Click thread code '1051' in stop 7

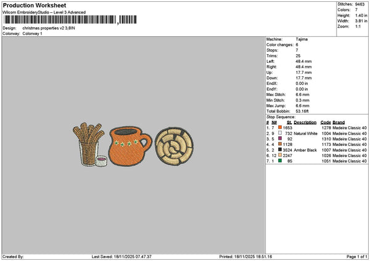pyautogui.click(x=326, y=161)
